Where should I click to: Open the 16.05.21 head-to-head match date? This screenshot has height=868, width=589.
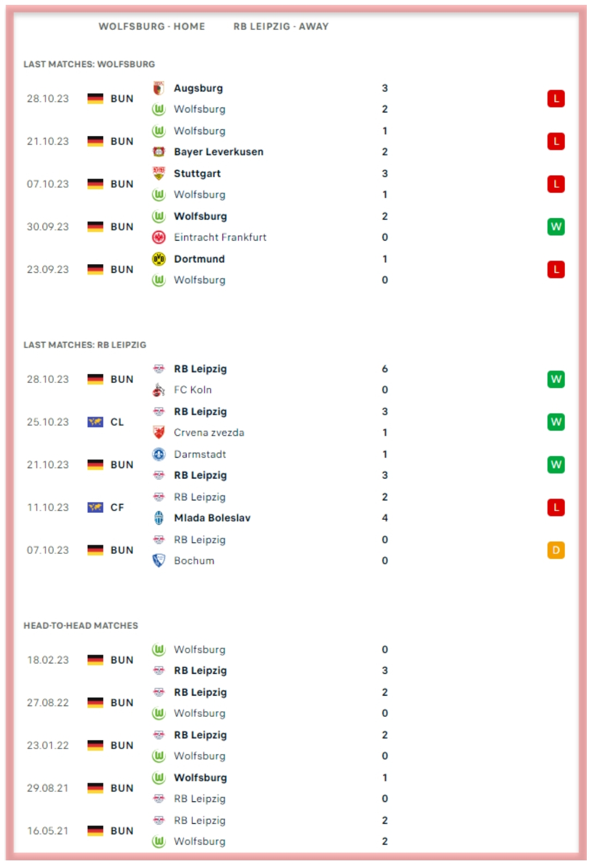48,830
